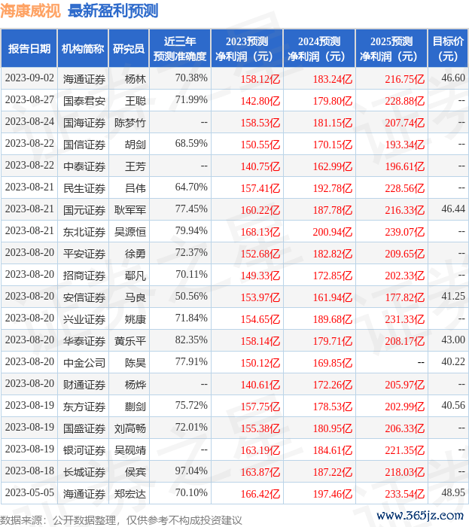Click target price 41.25
469x527 pixels.
click(453, 297)
